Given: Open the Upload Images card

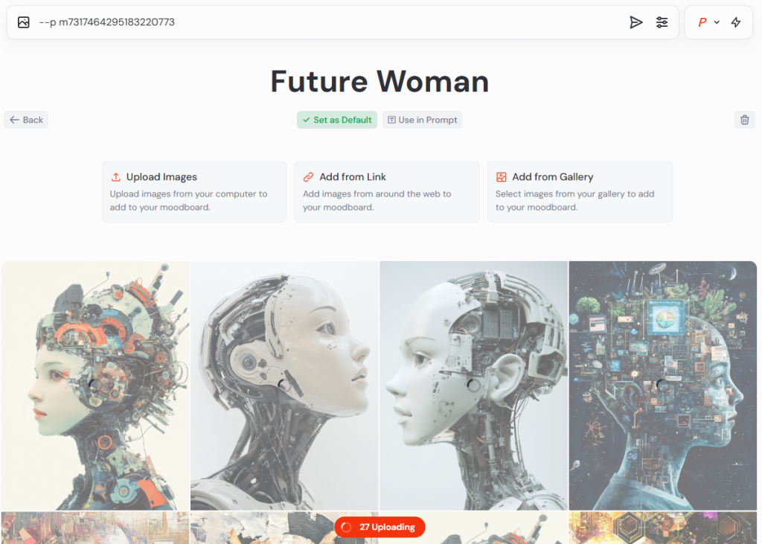Looking at the screenshot, I should pyautogui.click(x=194, y=191).
